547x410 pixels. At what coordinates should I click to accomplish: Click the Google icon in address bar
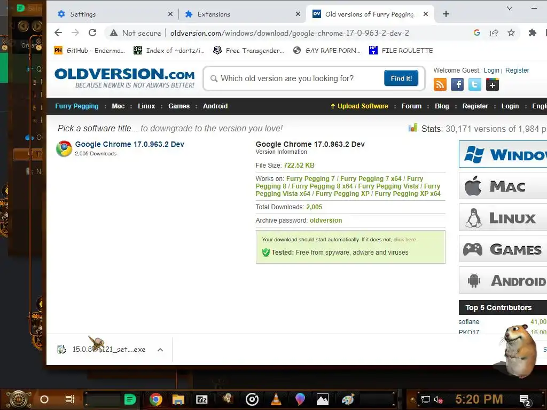477,33
